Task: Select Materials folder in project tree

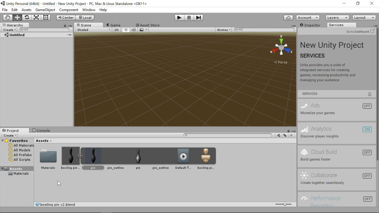Action: pyautogui.click(x=19, y=174)
